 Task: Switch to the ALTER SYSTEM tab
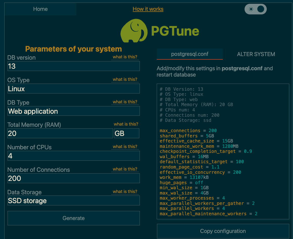pyautogui.click(x=256, y=54)
